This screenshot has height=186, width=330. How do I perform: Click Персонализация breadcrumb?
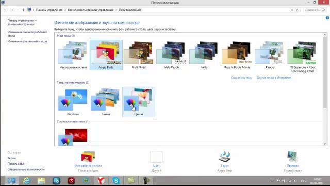pos(130,10)
